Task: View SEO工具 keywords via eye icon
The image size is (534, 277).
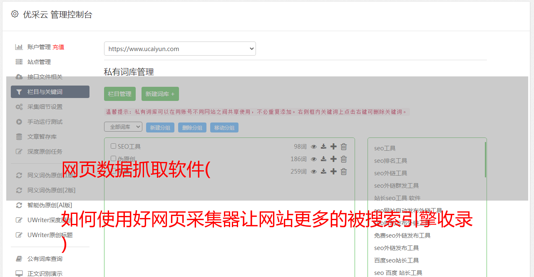Action: point(314,147)
